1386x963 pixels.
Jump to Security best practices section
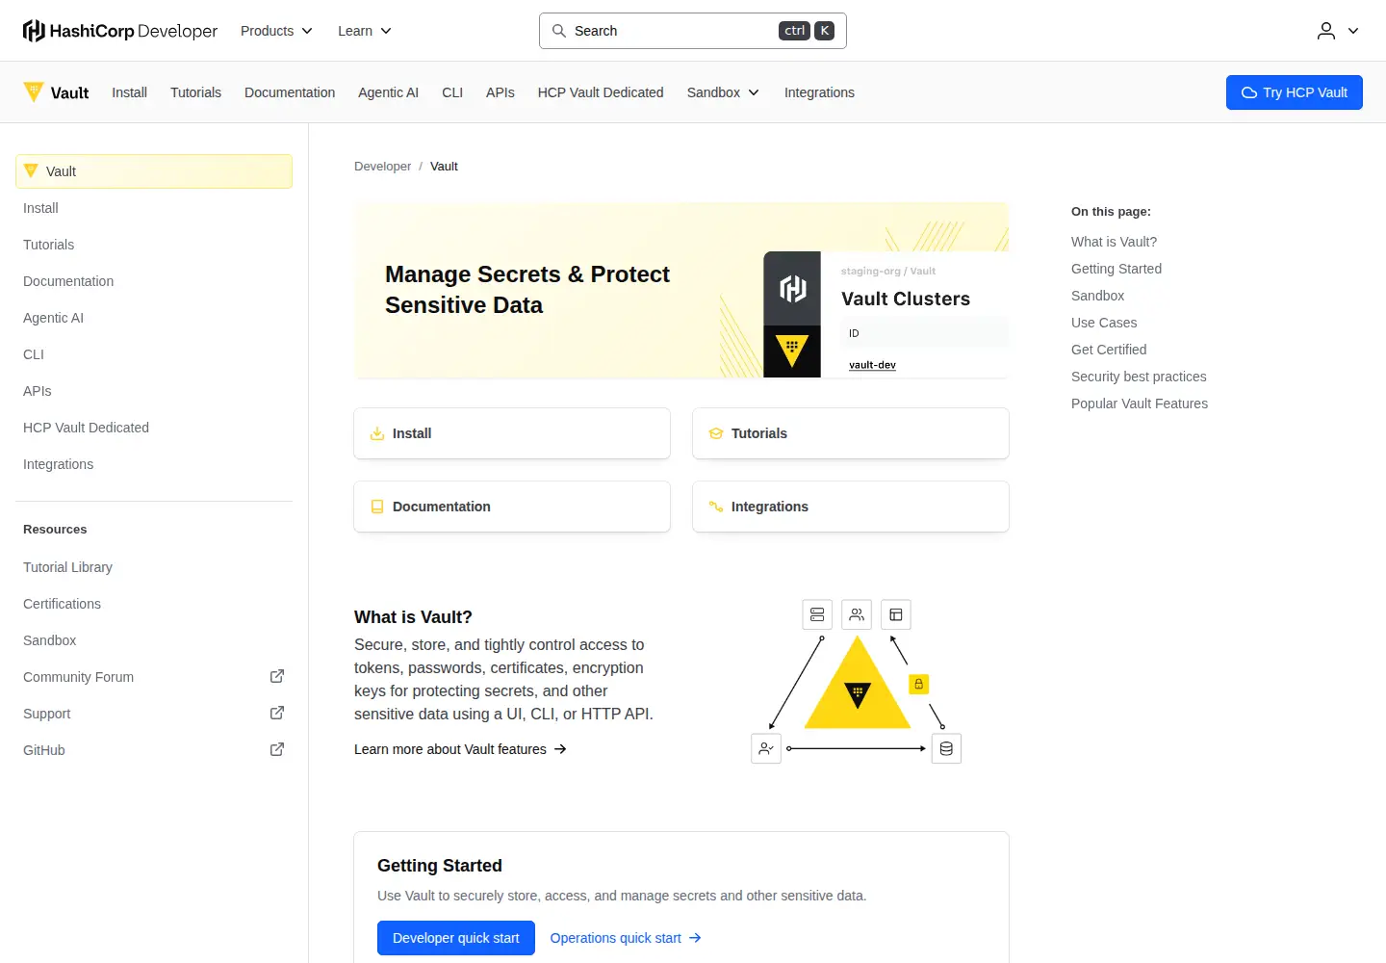pyautogui.click(x=1139, y=377)
